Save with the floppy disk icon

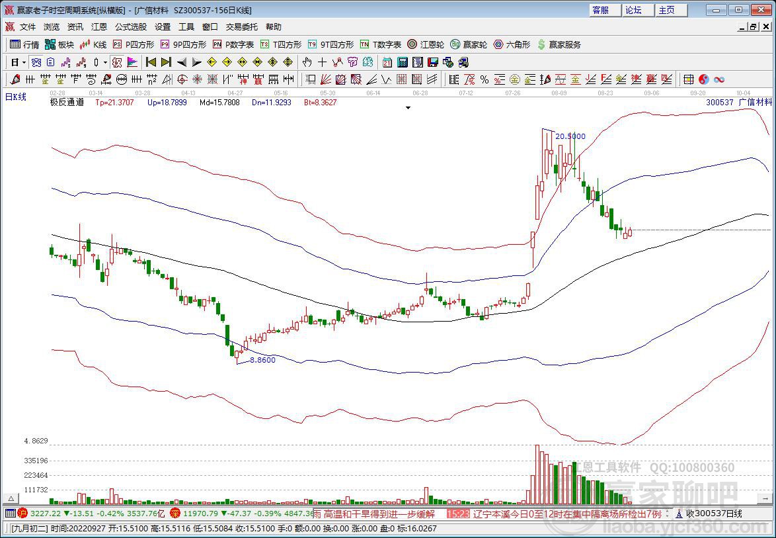coord(433,62)
